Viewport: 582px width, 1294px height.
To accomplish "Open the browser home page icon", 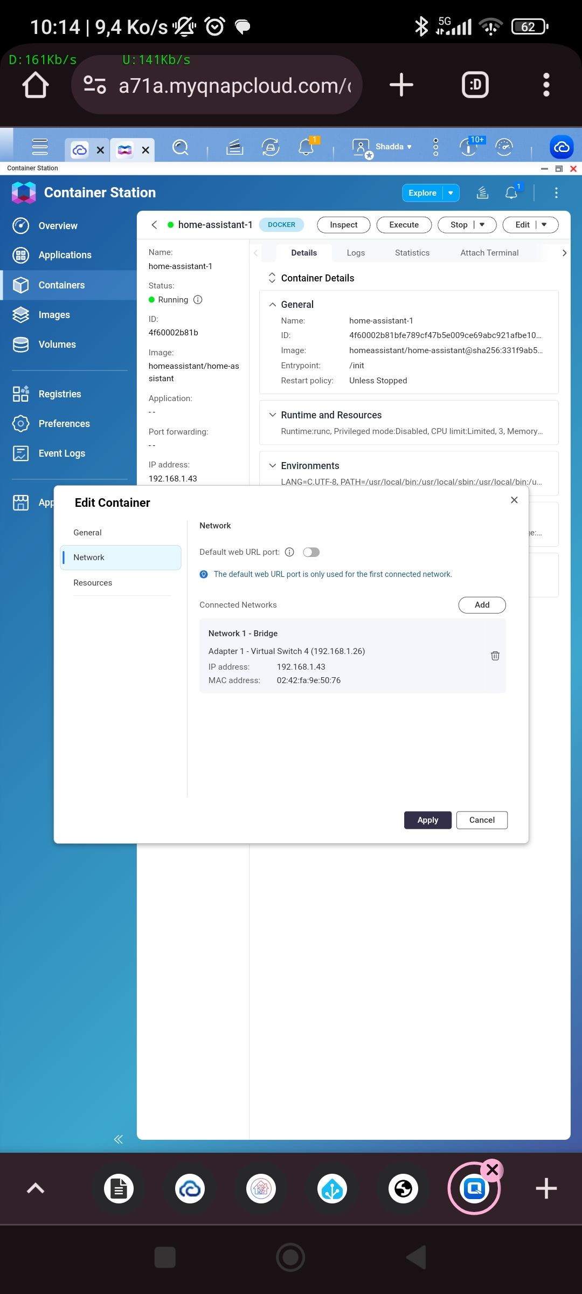I will point(36,85).
